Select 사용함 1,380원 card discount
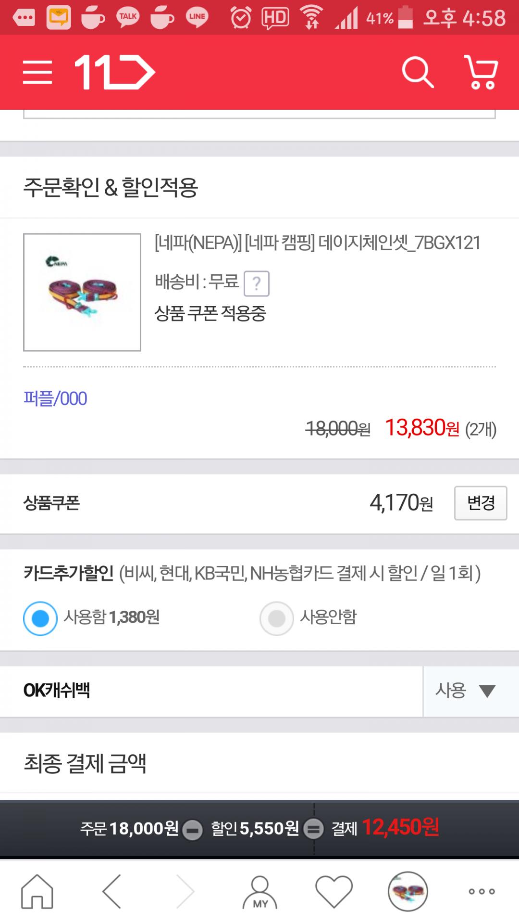Screen dimensions: 519x924 pyautogui.click(x=40, y=618)
